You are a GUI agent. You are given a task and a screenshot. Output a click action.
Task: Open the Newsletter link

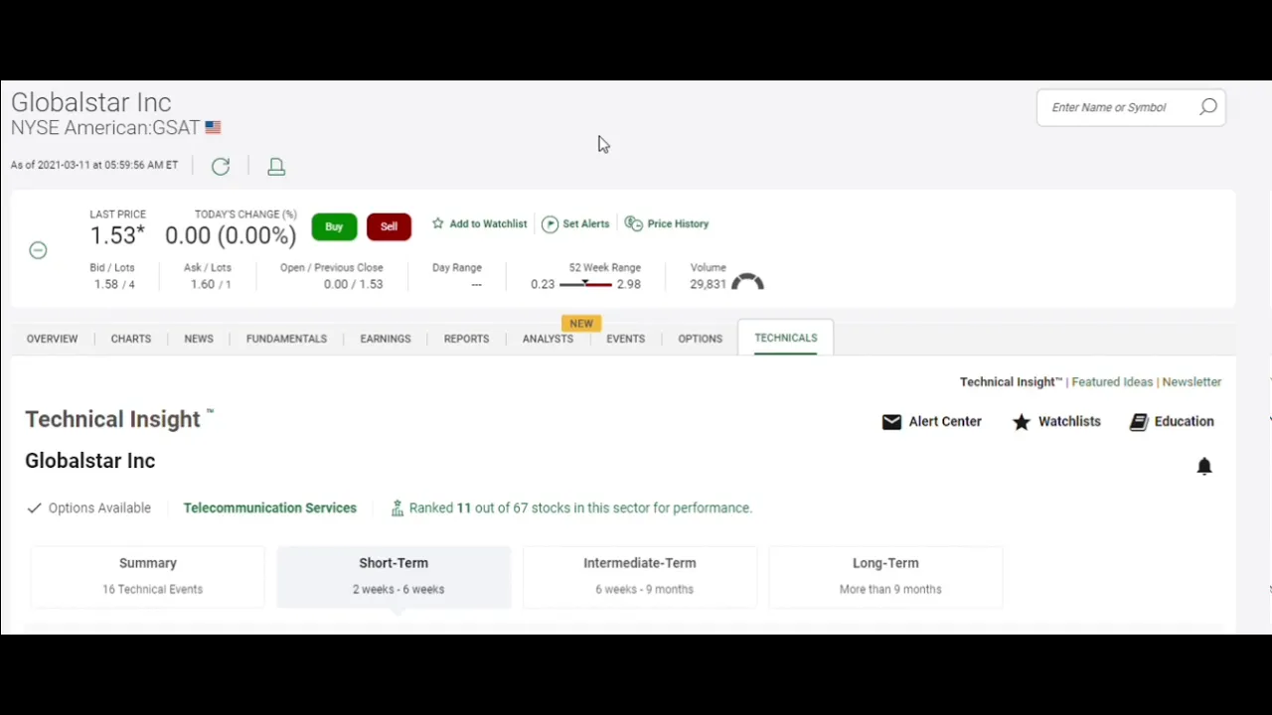coord(1192,381)
